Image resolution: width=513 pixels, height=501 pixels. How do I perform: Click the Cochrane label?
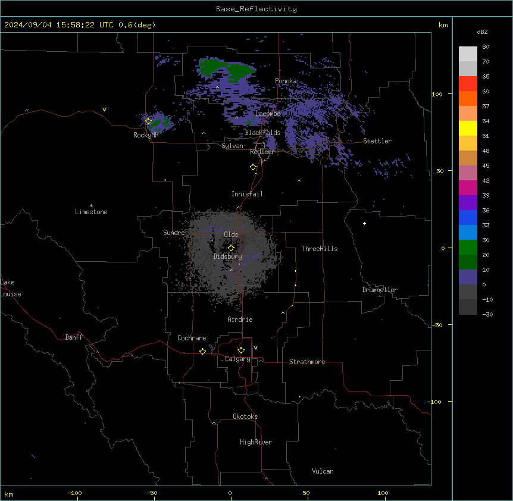(x=192, y=338)
